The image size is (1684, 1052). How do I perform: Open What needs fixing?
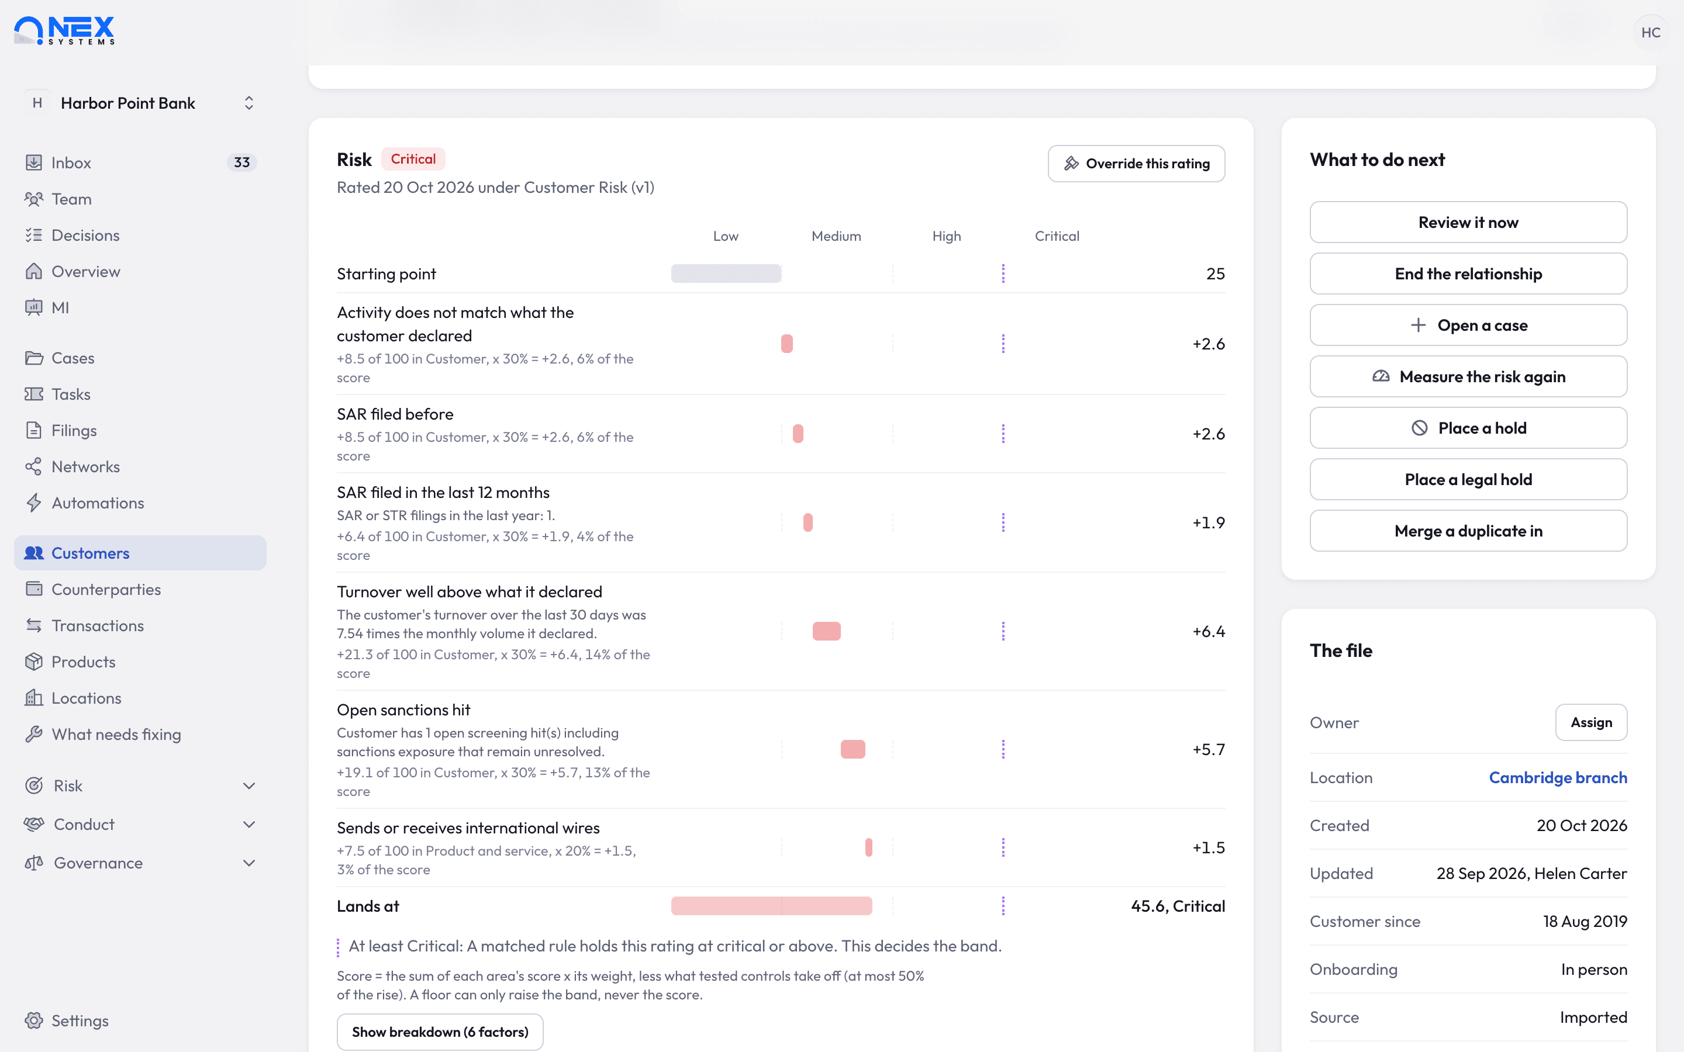pyautogui.click(x=140, y=734)
